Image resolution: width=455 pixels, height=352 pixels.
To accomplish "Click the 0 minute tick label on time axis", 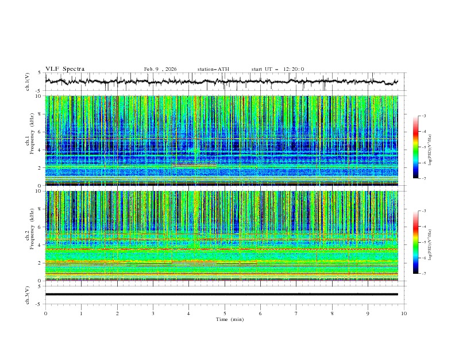I will point(45,313).
